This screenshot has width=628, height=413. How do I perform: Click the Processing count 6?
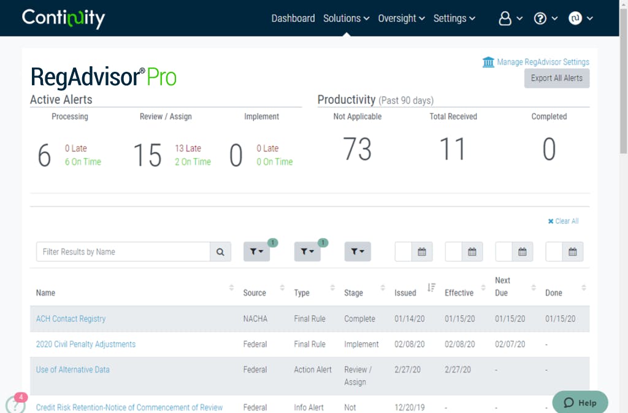(x=44, y=155)
